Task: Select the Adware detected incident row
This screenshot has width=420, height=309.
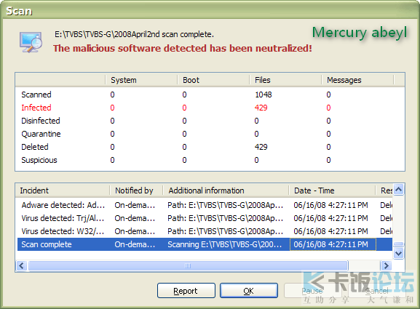Action: click(x=205, y=205)
